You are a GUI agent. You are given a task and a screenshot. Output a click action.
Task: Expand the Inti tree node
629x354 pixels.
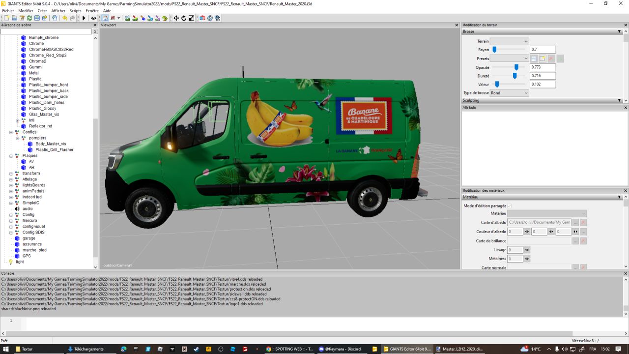(x=18, y=120)
